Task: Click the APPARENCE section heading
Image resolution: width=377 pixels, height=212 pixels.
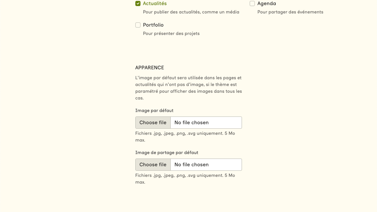Action: pyautogui.click(x=150, y=68)
